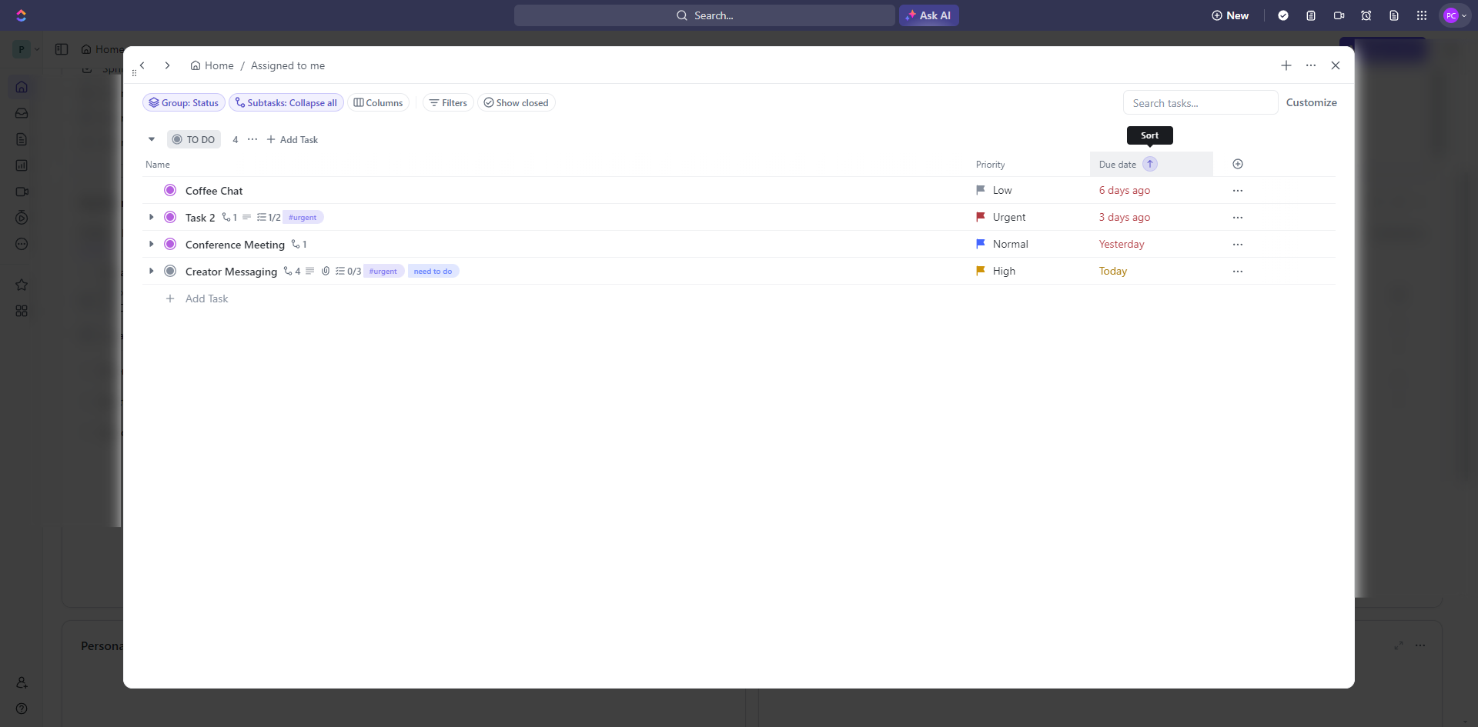Expand the Conference Meeting subtasks

[152, 244]
